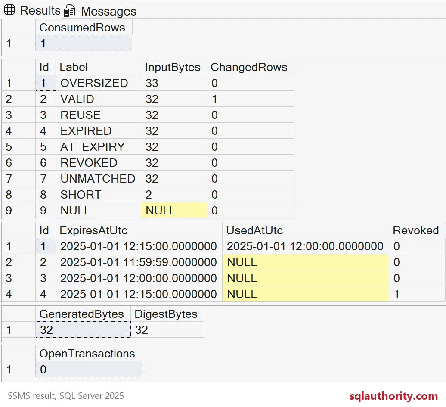446x407 pixels.
Task: Select UsedAtUtc 2025-01-01 12:00:00.0000000 cell
Action: click(x=306, y=246)
